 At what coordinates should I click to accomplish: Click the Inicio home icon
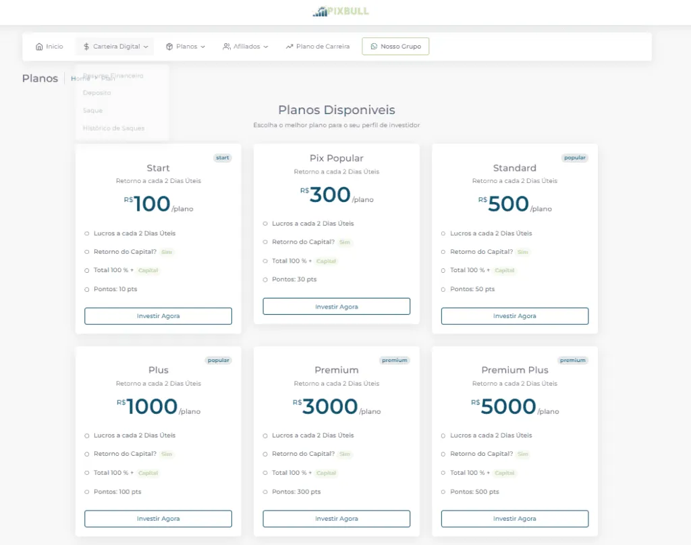click(x=38, y=46)
